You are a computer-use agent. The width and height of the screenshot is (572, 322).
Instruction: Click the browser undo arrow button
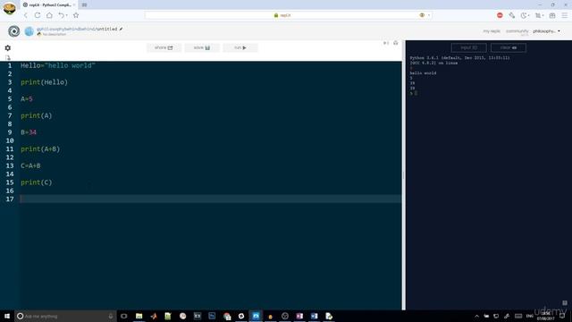point(61,15)
